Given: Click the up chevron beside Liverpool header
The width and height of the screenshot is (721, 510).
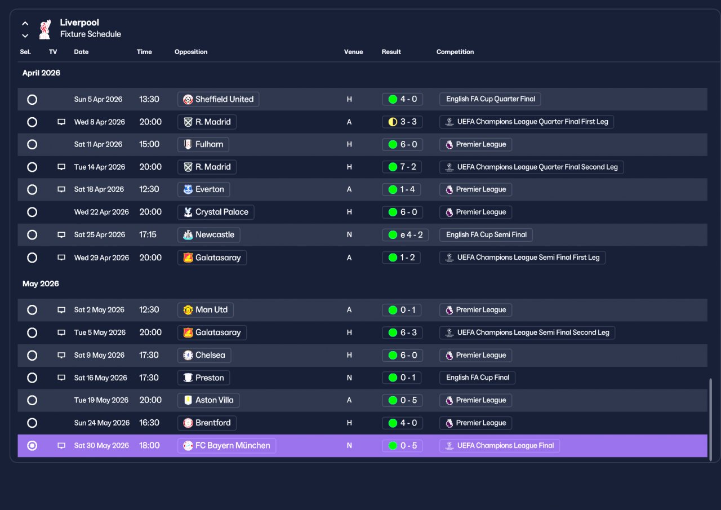Looking at the screenshot, I should tap(25, 24).
